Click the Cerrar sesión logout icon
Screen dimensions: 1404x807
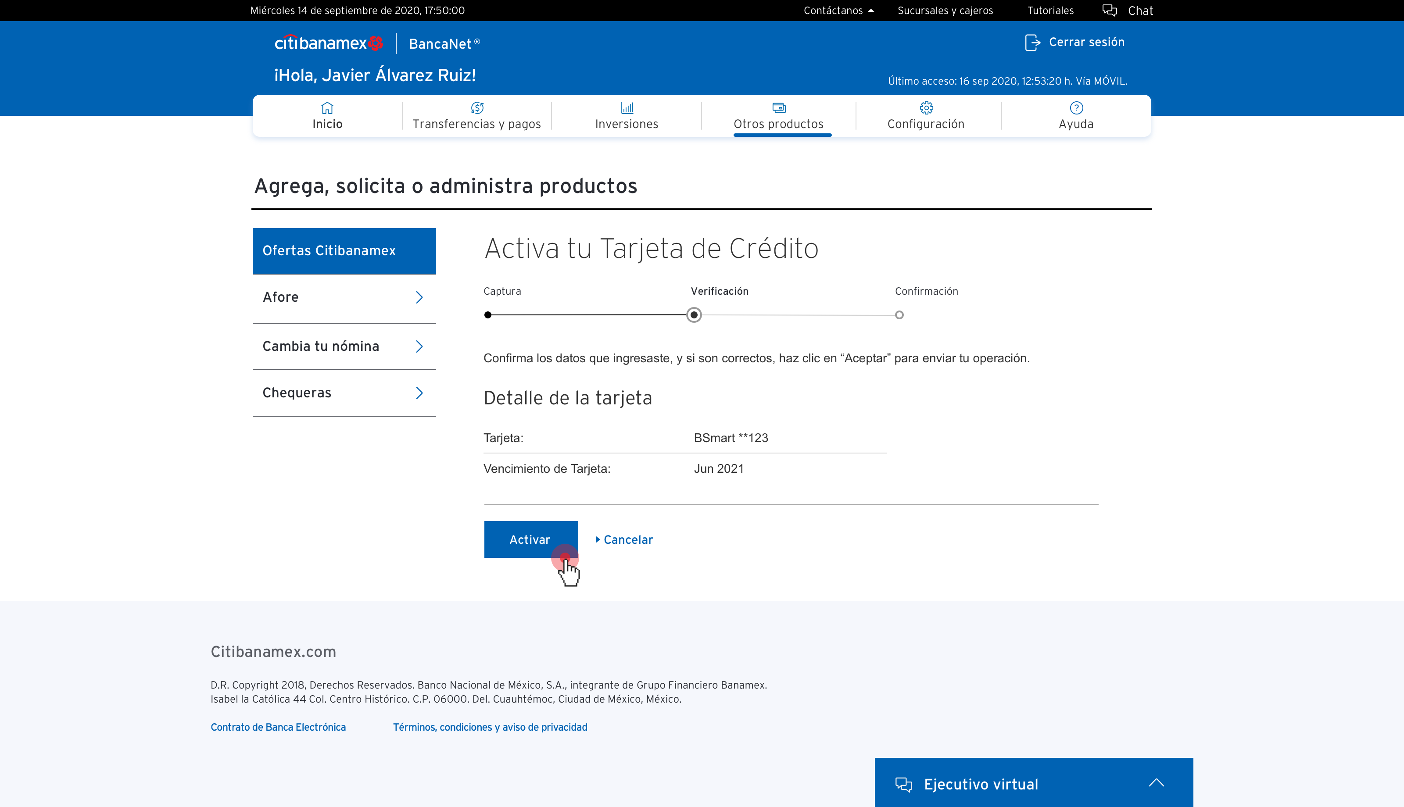[x=1032, y=42]
